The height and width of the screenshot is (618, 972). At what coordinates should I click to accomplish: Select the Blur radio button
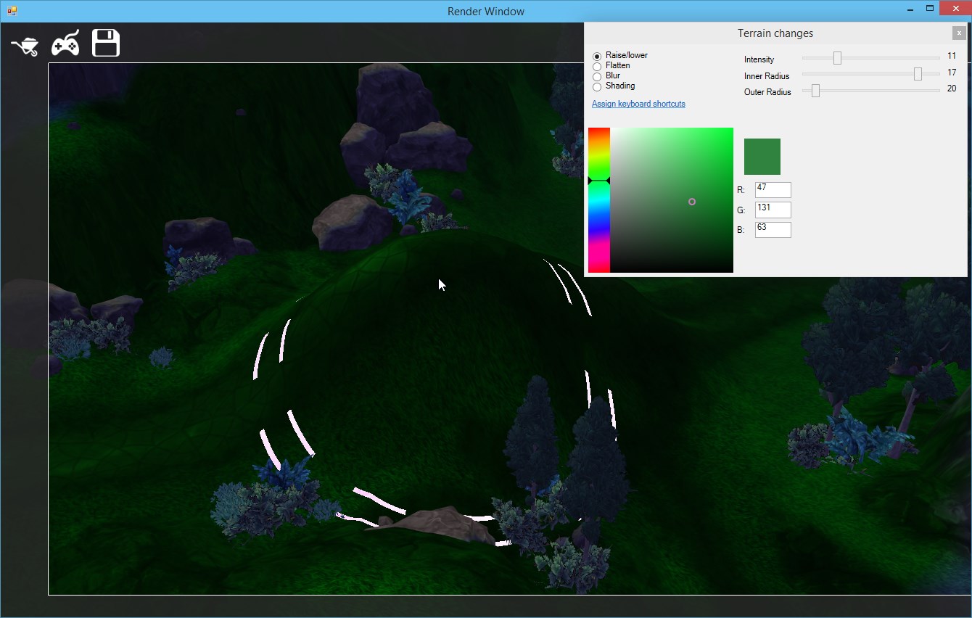point(597,76)
